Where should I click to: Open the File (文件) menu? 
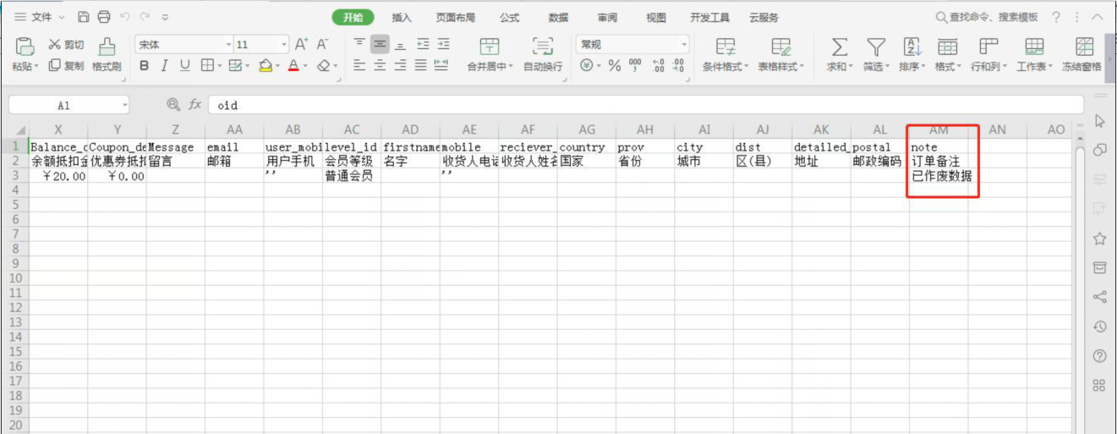click(41, 17)
